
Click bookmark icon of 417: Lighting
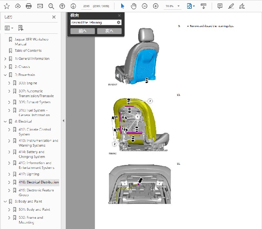(15, 174)
